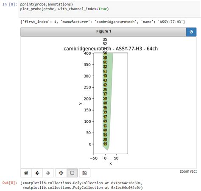
Task: Click channel label 46 on probe
Action: (105, 108)
